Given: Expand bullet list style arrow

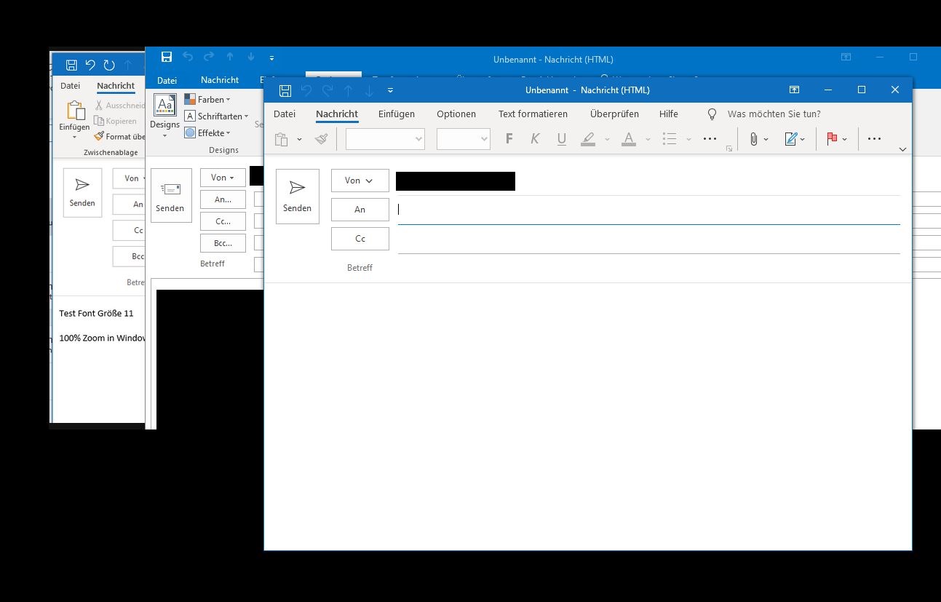Looking at the screenshot, I should 688,139.
